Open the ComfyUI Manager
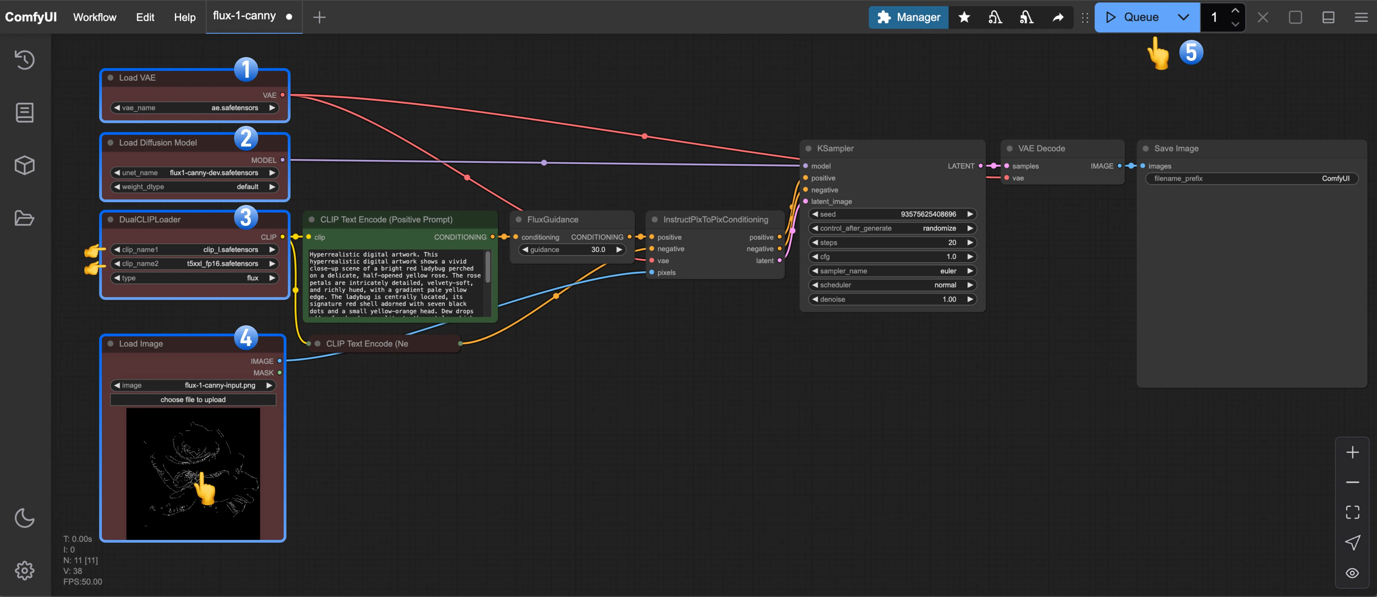This screenshot has width=1377, height=597. coord(908,17)
